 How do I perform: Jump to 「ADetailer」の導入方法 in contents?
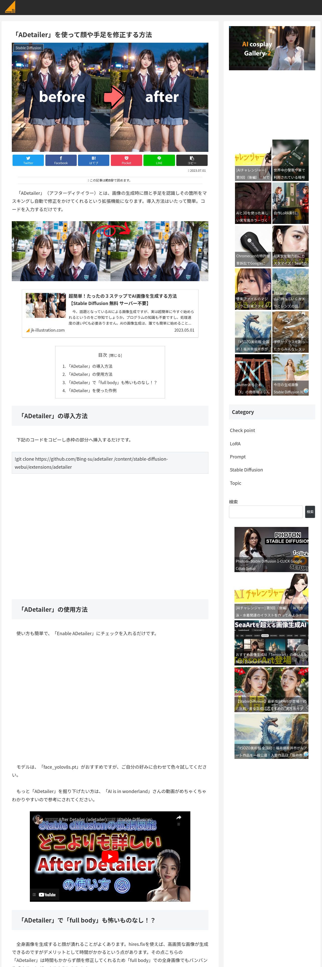pyautogui.click(x=90, y=366)
